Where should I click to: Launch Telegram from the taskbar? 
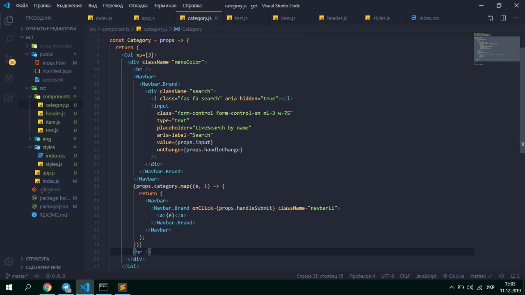[x=66, y=287]
